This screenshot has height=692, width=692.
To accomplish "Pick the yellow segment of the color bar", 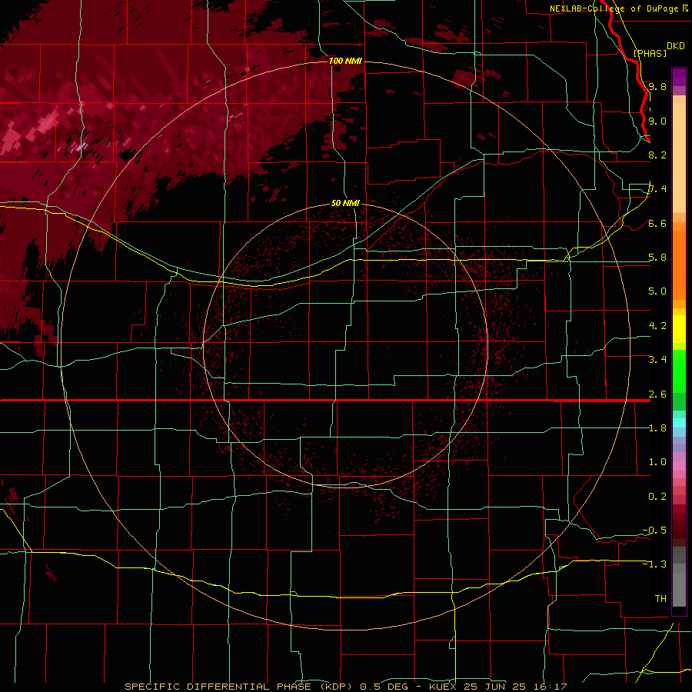I will click(679, 329).
